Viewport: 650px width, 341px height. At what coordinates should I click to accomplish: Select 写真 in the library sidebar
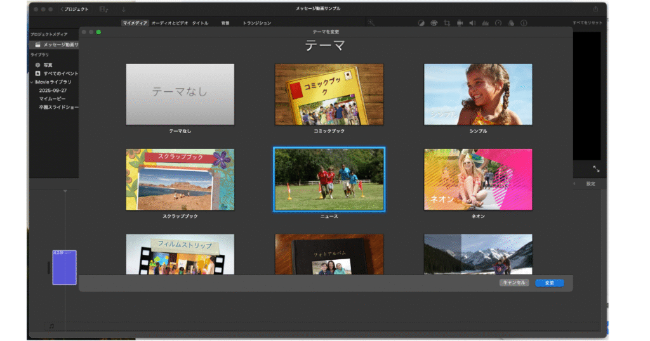point(48,65)
